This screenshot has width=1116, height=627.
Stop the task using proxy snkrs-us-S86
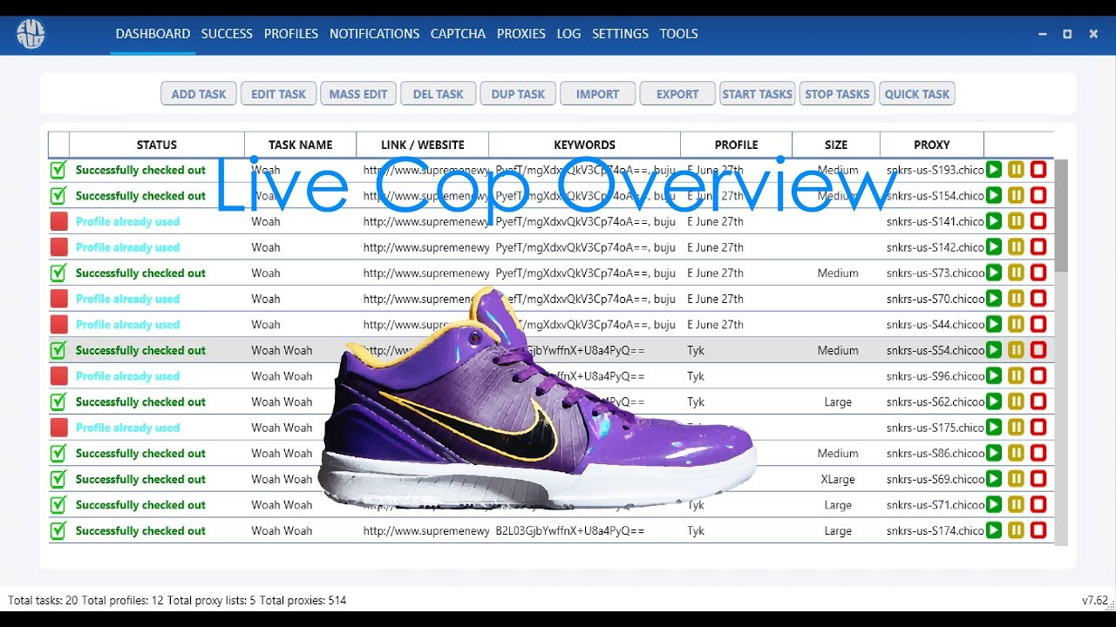click(1038, 453)
